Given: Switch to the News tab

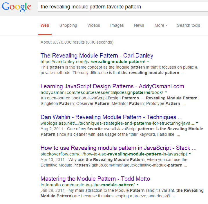Looking at the screenshot, I should pos(139,25).
